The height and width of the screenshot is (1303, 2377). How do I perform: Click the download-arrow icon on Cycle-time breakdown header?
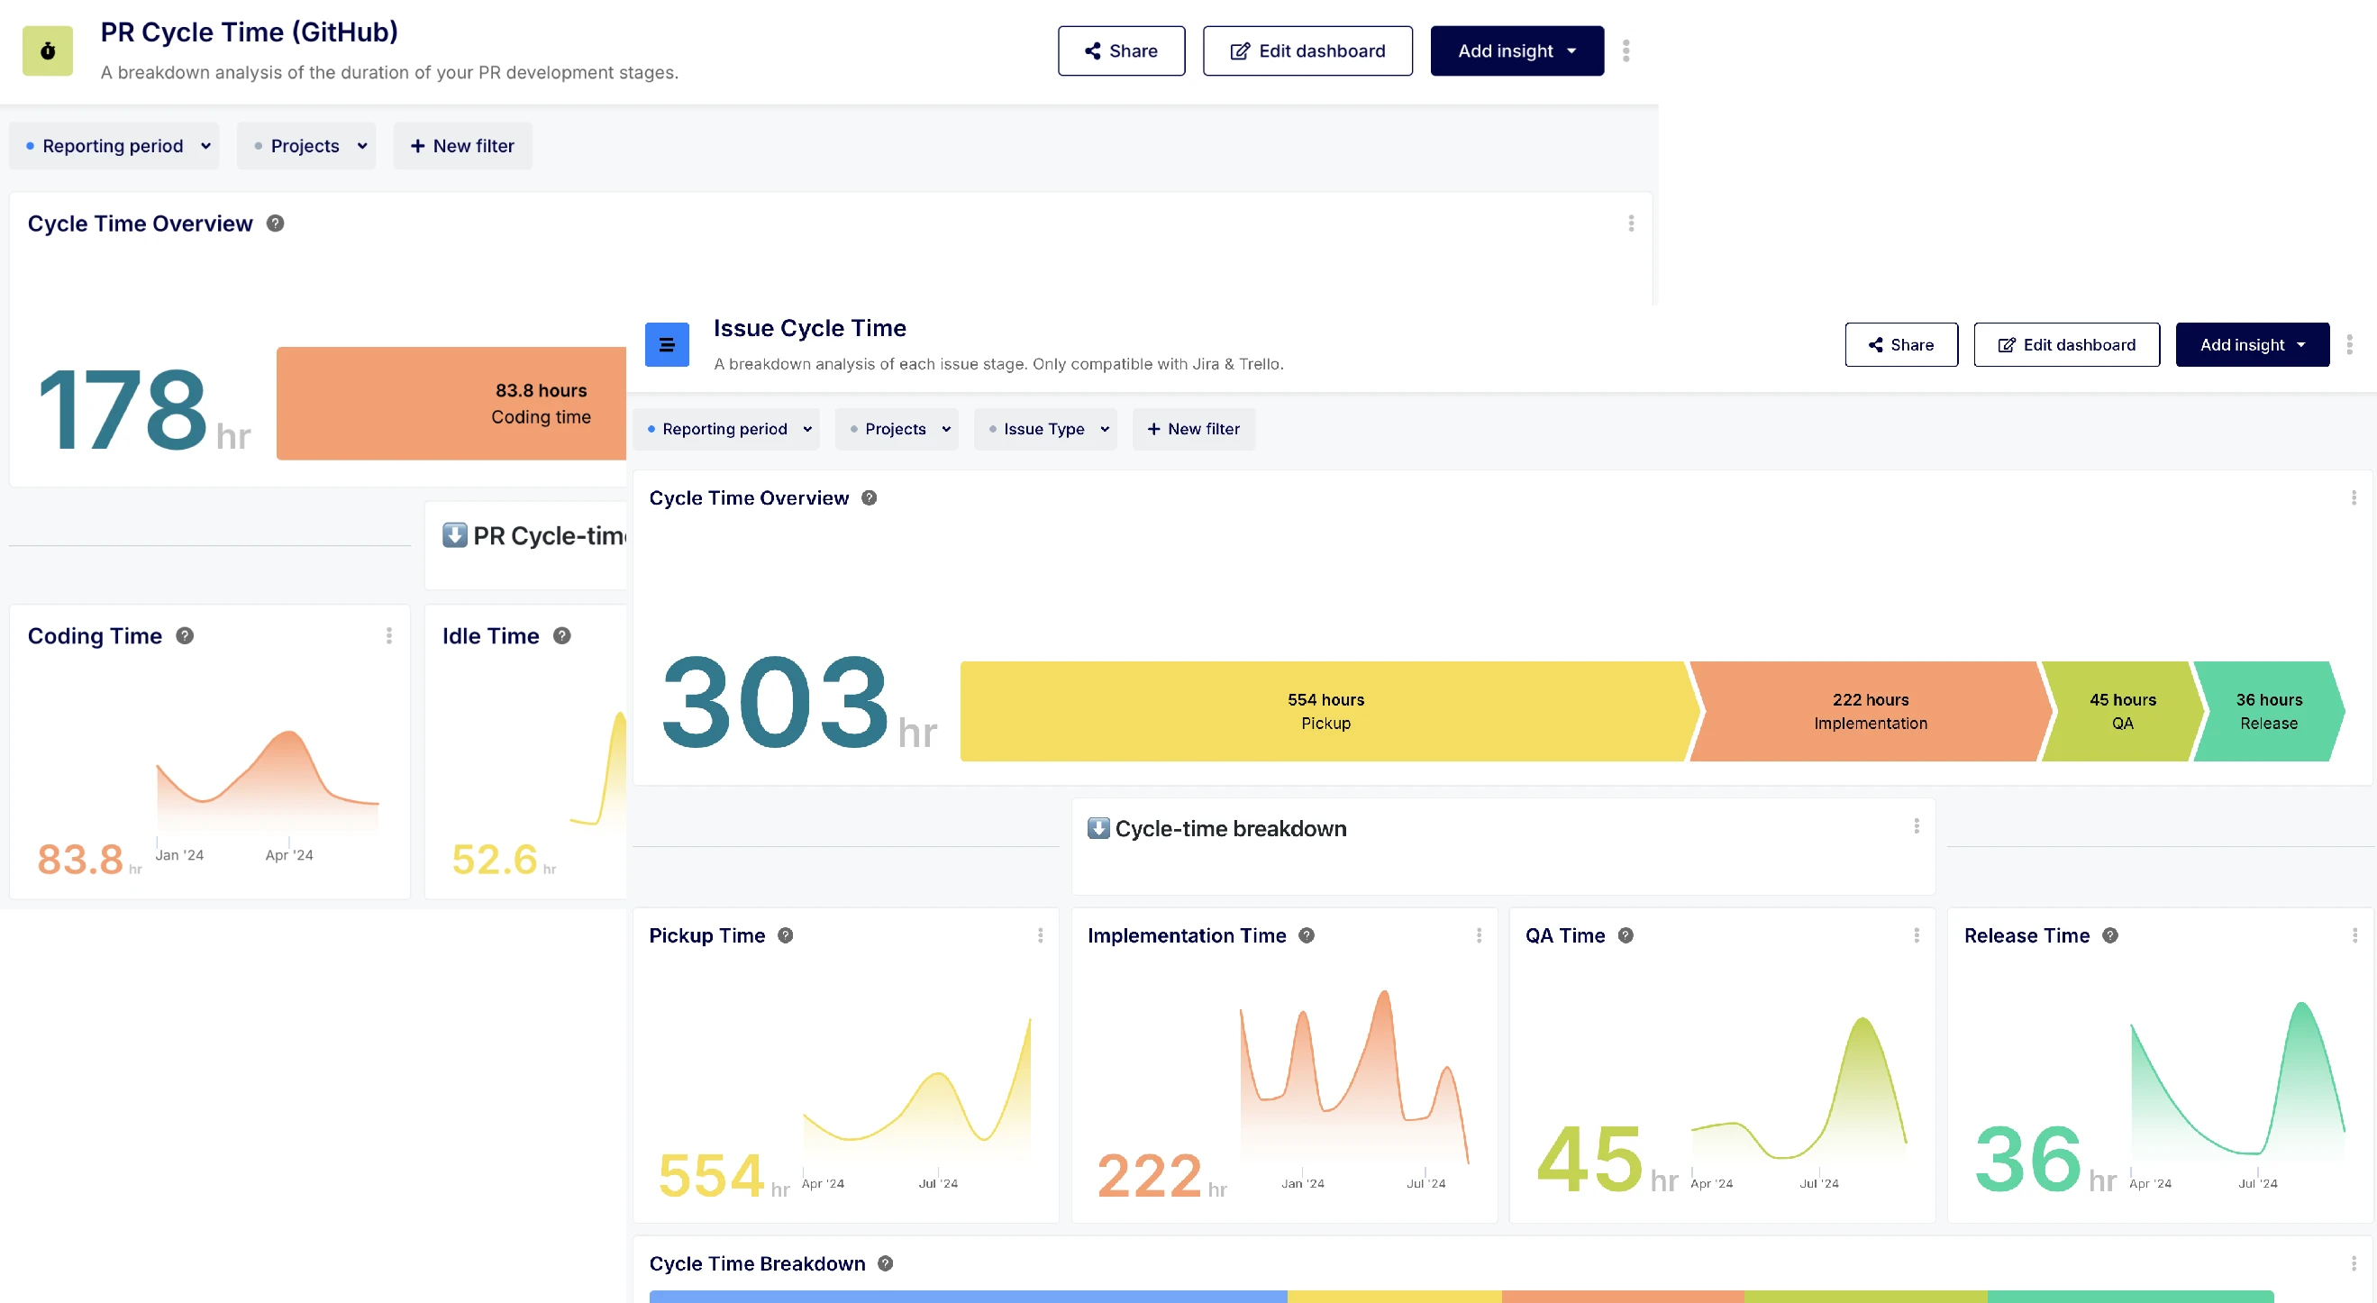point(1098,828)
